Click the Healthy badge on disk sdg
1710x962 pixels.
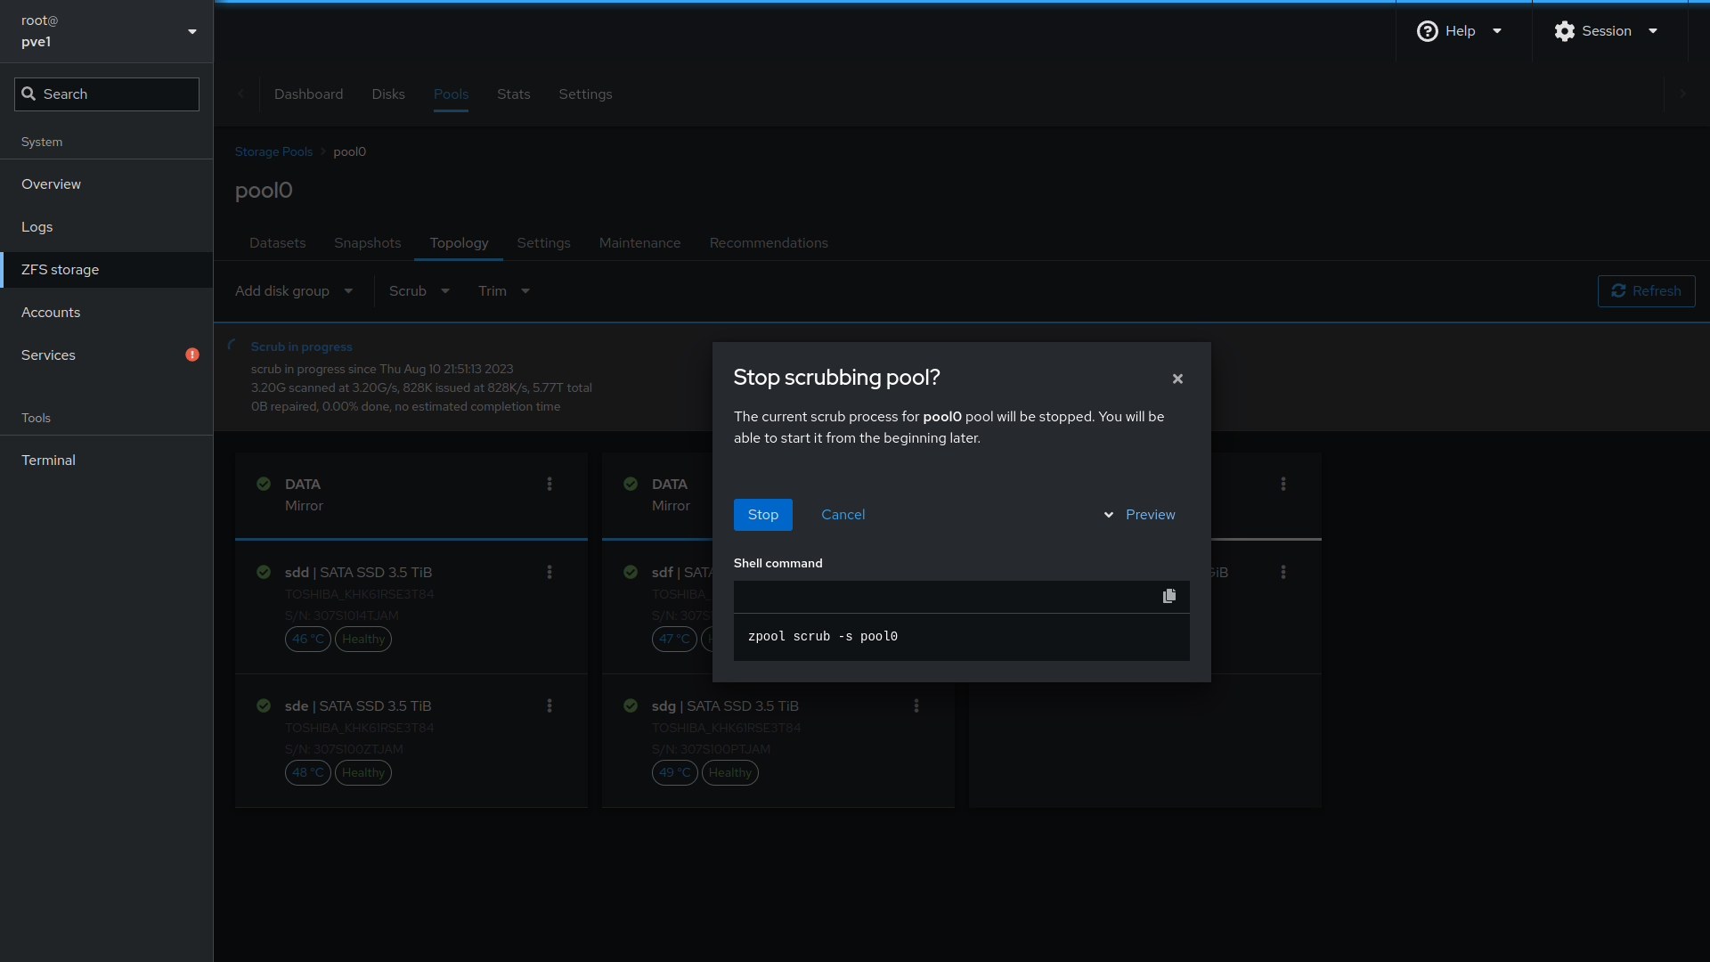730,772
